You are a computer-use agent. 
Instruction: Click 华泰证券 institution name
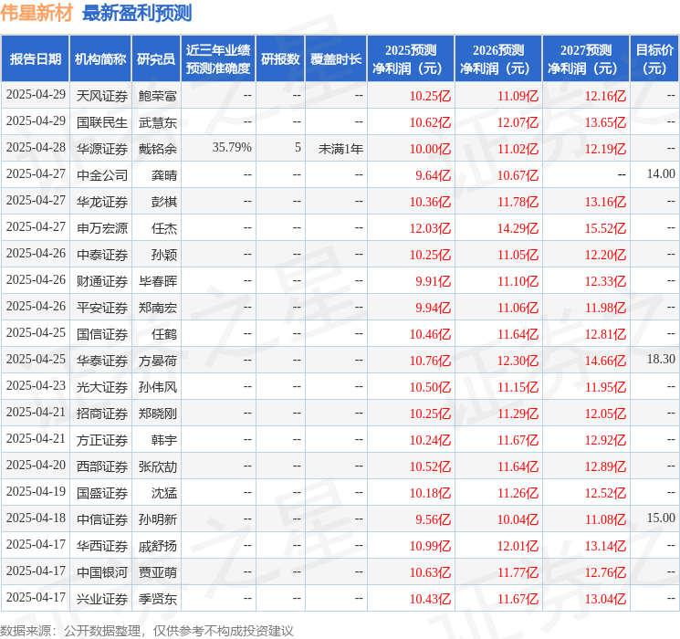coord(102,361)
